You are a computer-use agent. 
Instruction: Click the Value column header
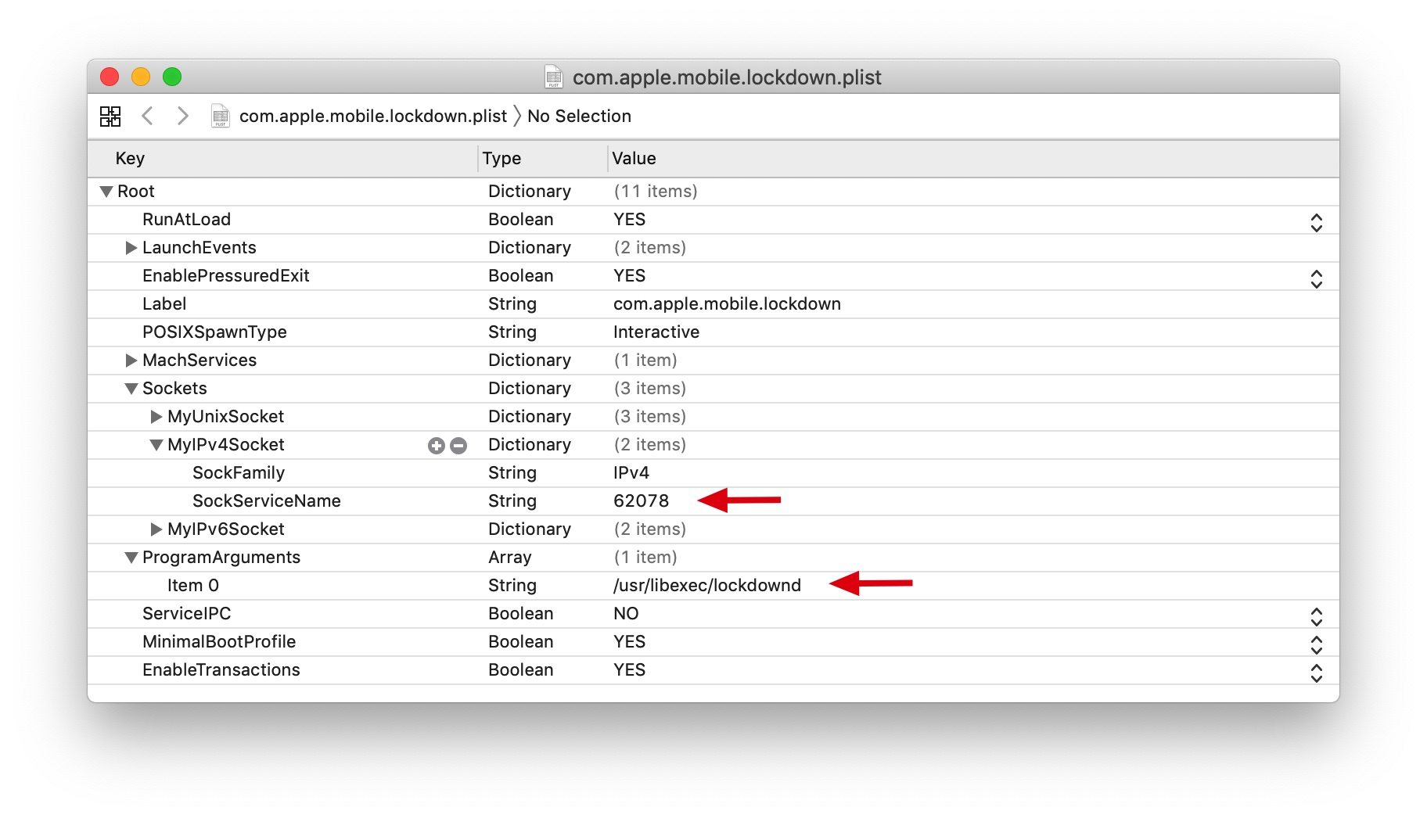coord(634,159)
